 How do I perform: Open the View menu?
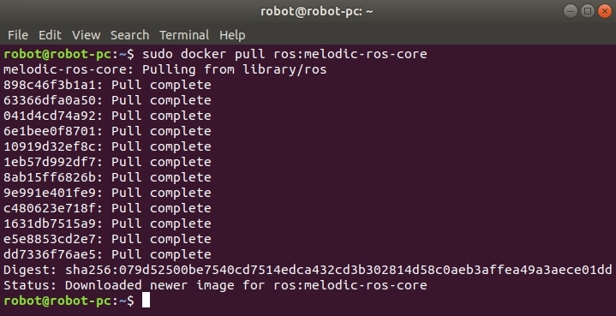pyautogui.click(x=86, y=35)
